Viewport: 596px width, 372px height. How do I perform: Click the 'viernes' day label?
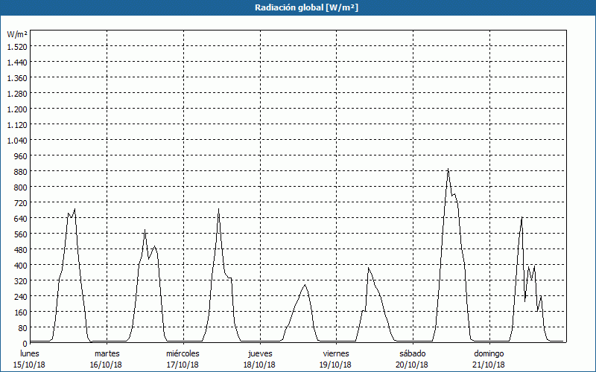336,353
